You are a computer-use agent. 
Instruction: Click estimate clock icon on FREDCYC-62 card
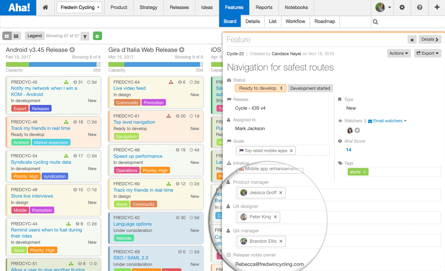[191, 218]
